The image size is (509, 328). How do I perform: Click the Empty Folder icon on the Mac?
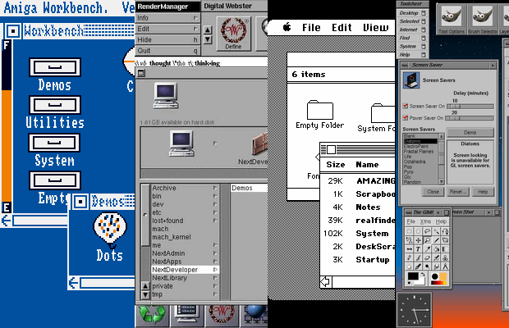320,110
